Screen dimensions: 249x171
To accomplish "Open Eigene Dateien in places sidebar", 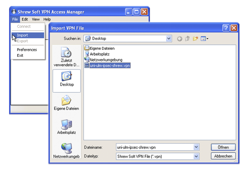I will [67, 103].
